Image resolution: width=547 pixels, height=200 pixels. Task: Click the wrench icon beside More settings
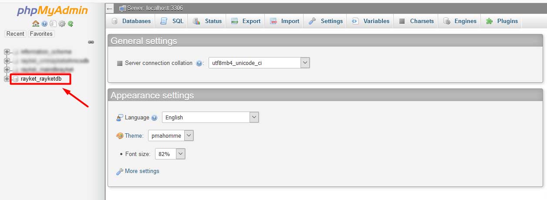point(120,171)
